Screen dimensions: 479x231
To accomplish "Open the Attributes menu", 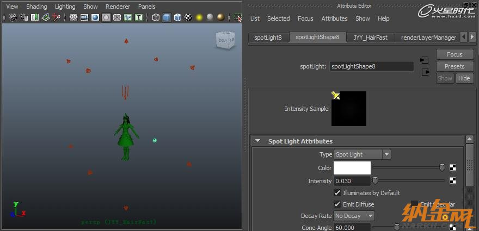I will coord(334,18).
